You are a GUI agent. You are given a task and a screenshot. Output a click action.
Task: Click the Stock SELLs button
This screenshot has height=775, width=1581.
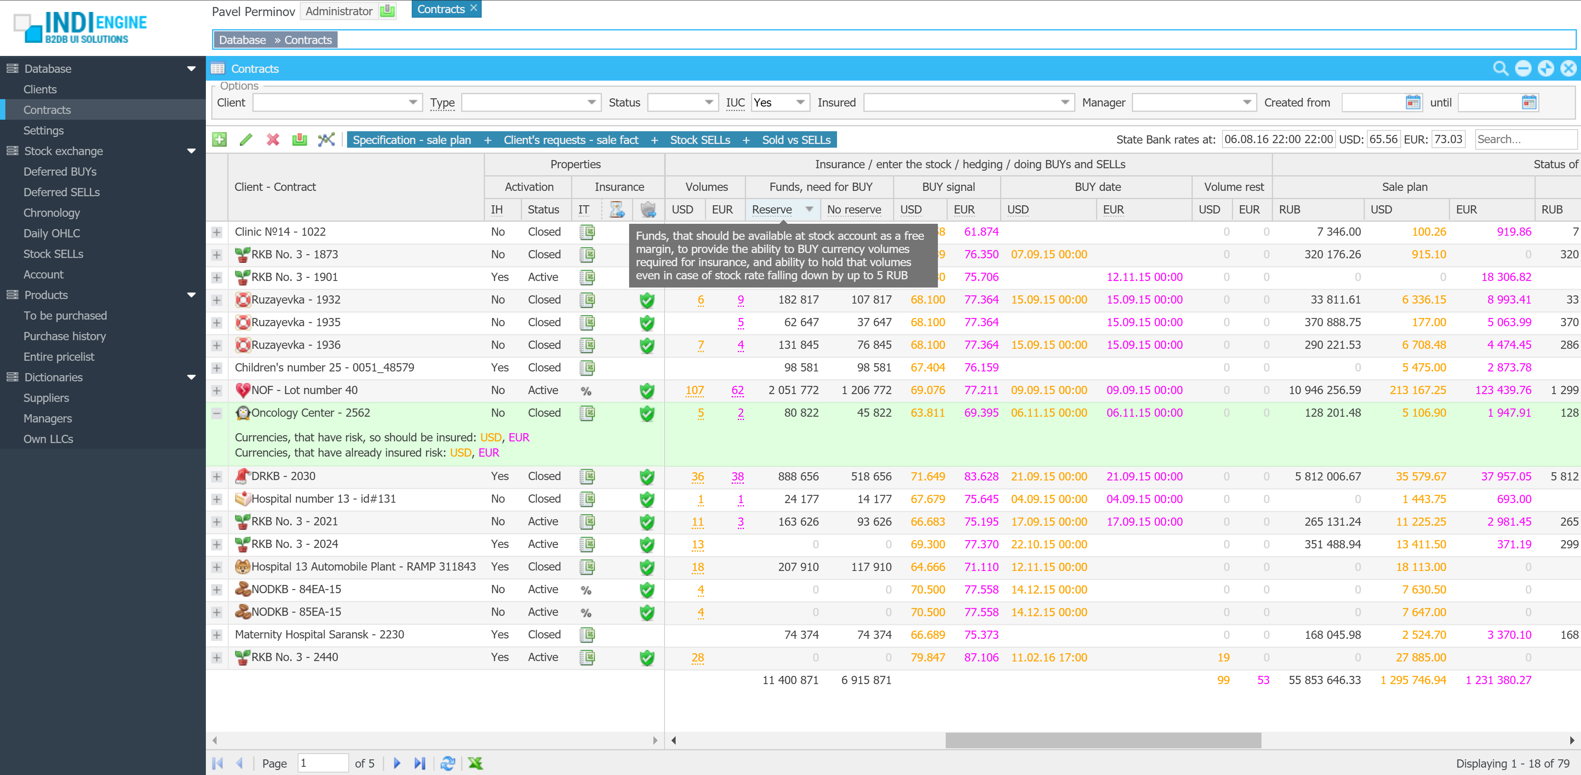tap(700, 140)
